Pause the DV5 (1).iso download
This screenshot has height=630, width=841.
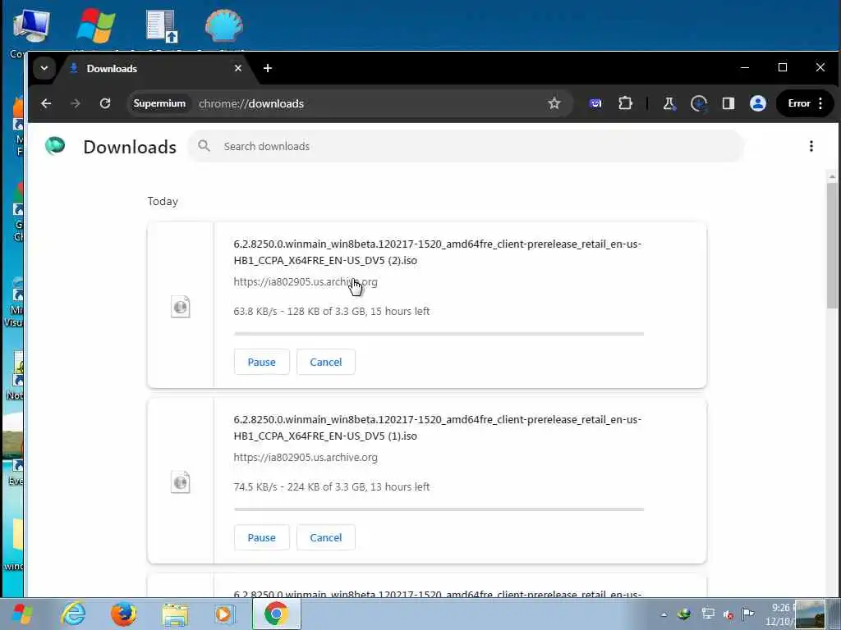(262, 537)
